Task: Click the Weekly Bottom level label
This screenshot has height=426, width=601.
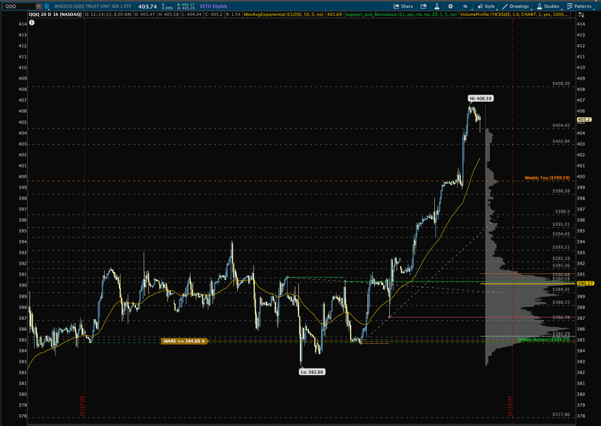Action: tap(544, 339)
